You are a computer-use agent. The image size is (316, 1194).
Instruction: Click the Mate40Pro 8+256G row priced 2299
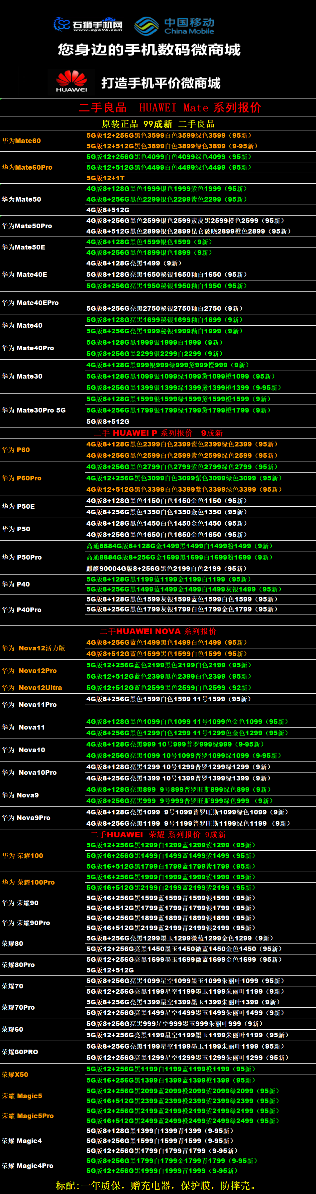tap(200, 354)
